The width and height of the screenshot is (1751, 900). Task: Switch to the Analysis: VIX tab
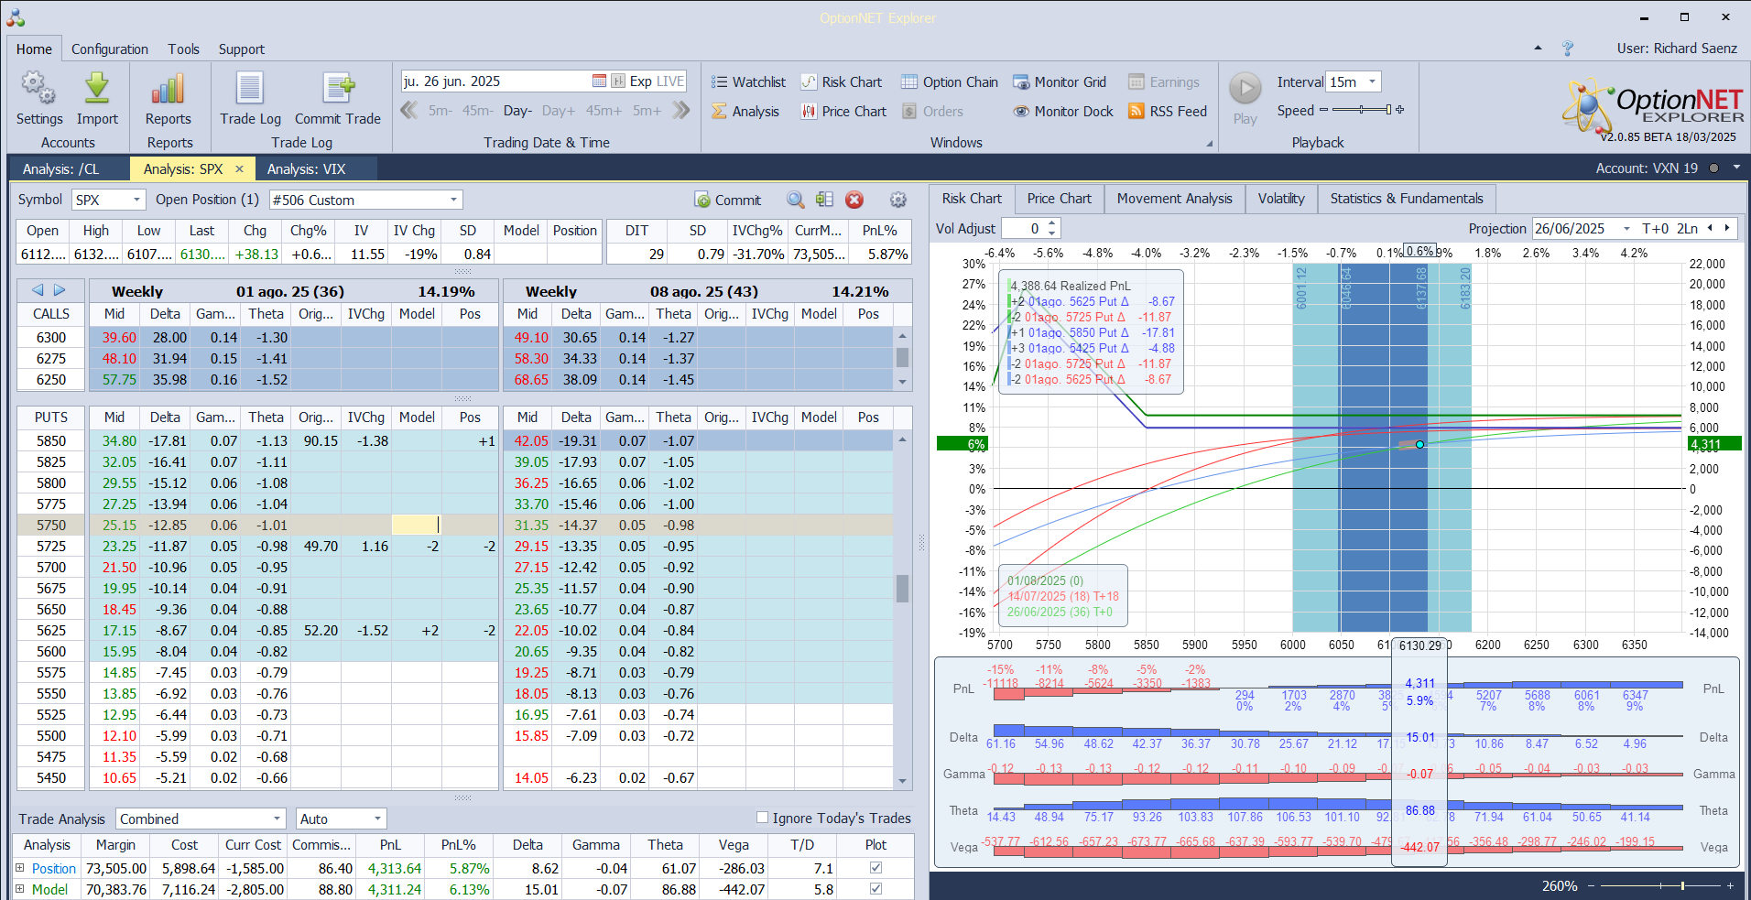[x=307, y=168]
